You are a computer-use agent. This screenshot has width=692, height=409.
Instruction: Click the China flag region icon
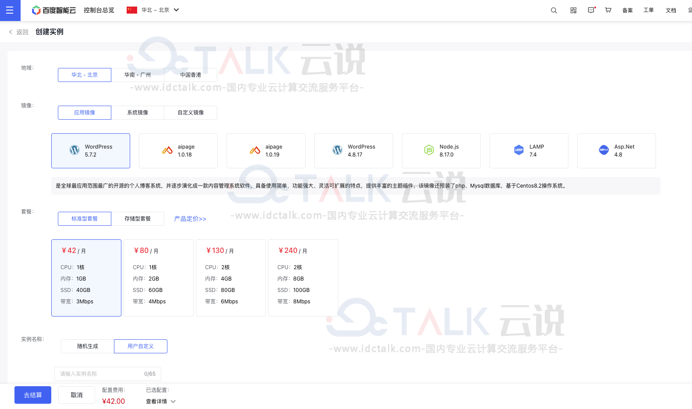(x=132, y=10)
